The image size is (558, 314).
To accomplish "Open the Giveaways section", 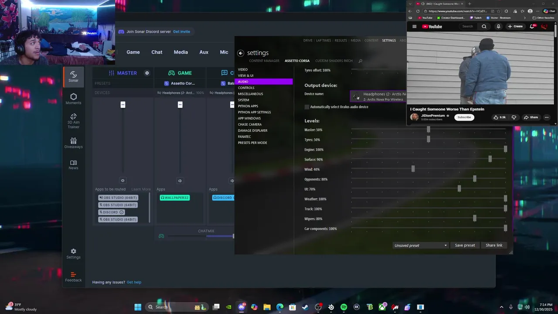I will tap(73, 143).
